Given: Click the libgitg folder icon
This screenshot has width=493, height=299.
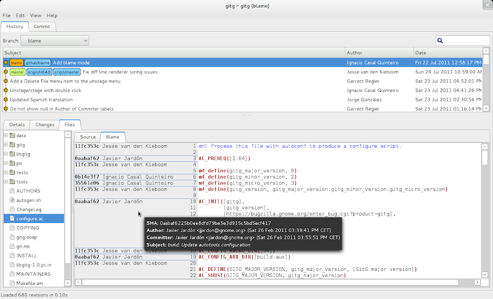Looking at the screenshot, I should tap(12, 154).
